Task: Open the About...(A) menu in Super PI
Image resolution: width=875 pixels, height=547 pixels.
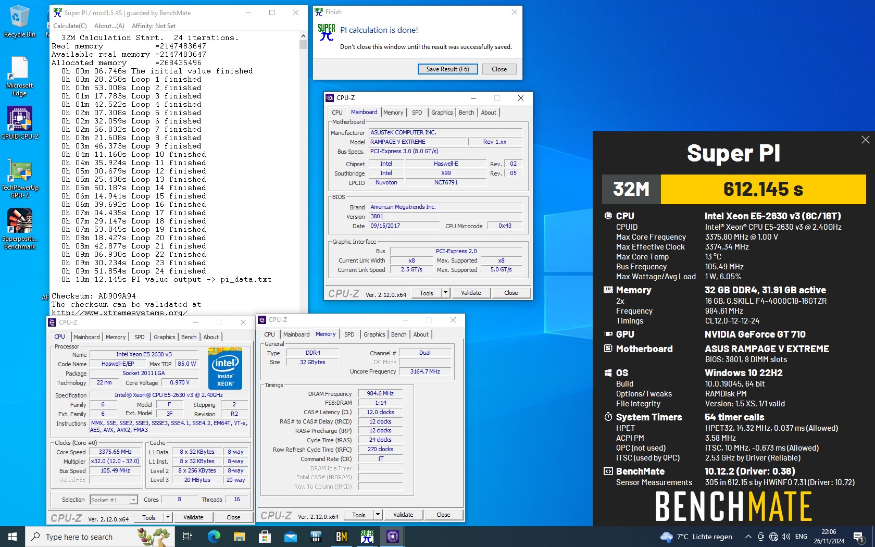Action: 109,26
